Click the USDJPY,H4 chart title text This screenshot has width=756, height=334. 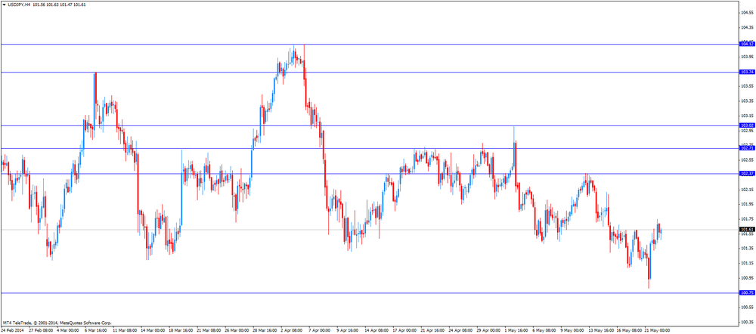[x=20, y=5]
